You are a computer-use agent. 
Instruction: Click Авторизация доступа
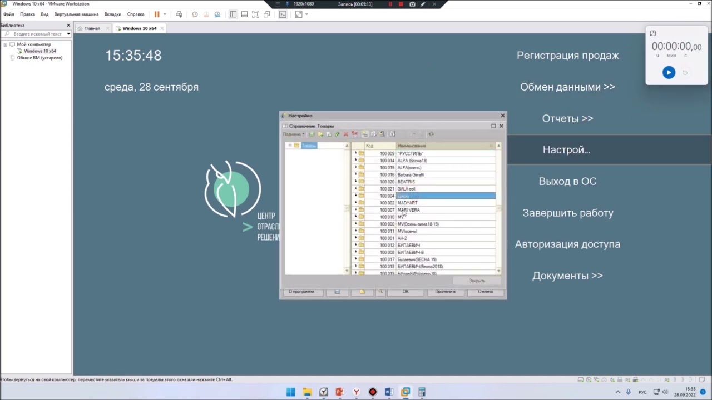point(567,244)
